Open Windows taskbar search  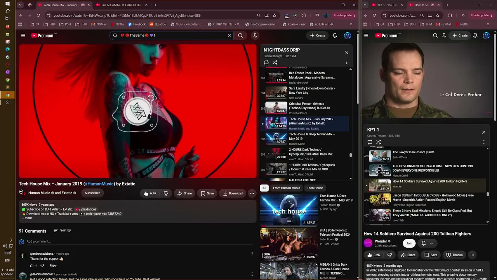click(x=7, y=11)
